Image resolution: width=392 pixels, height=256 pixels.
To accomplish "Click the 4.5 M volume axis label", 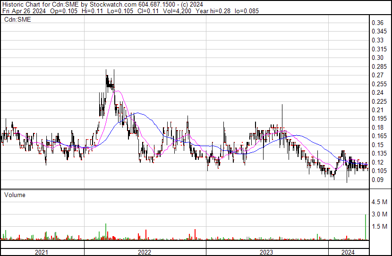I will click(379, 202).
